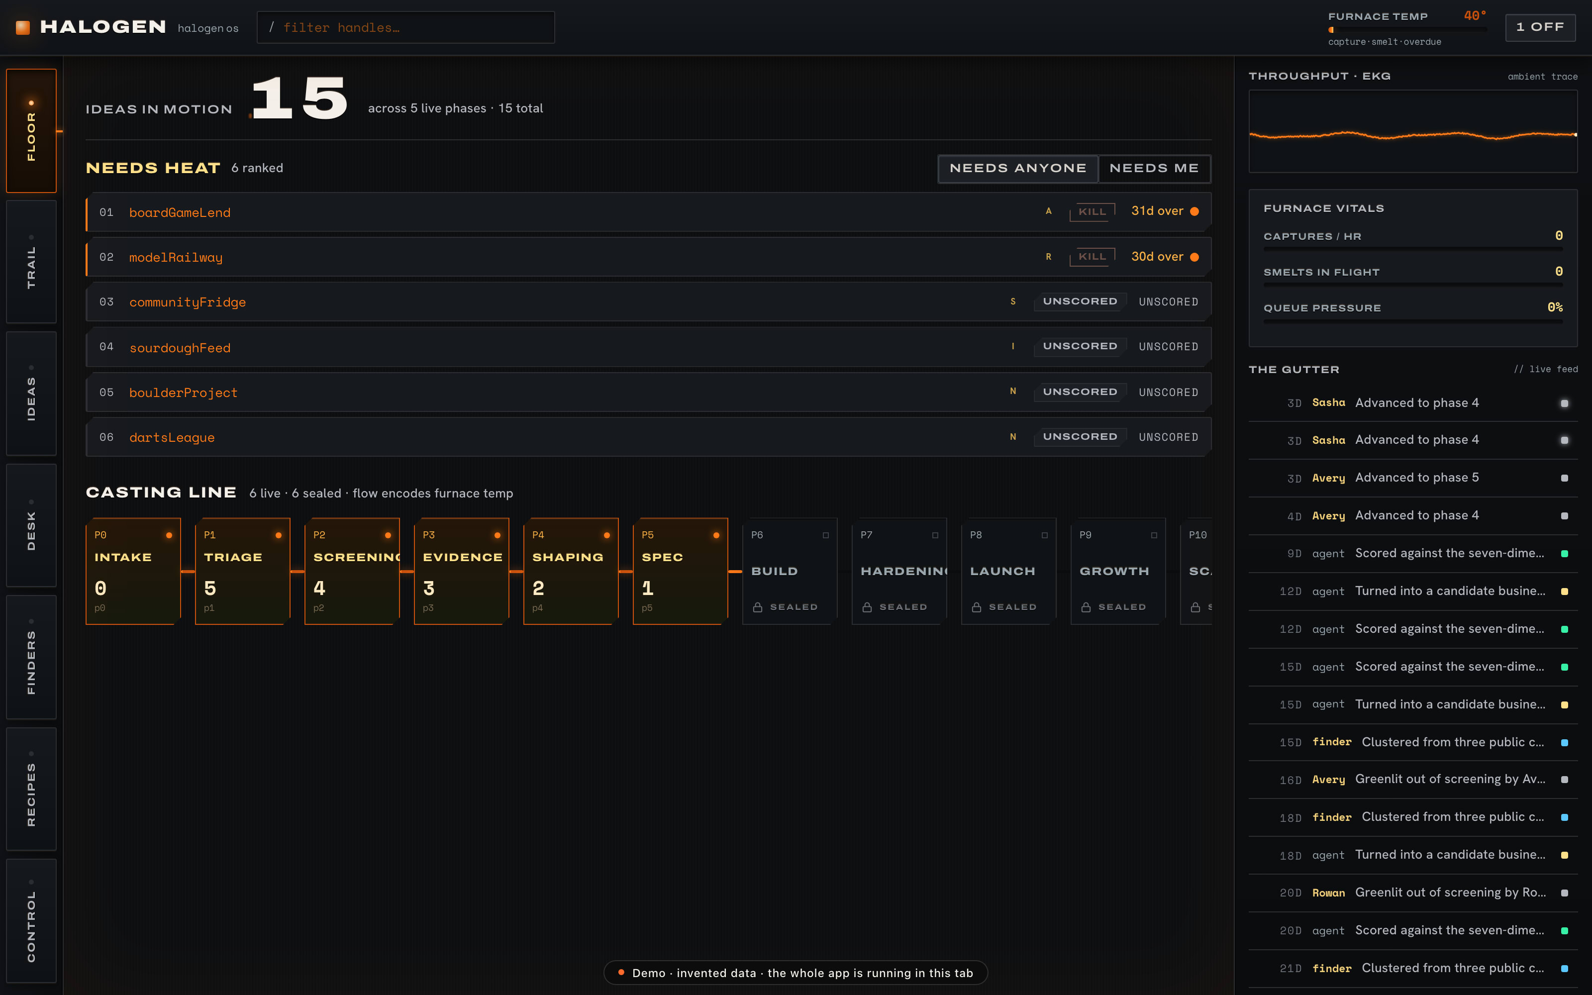This screenshot has height=995, width=1592.
Task: Click the Halogen orange logo square
Action: click(x=23, y=27)
